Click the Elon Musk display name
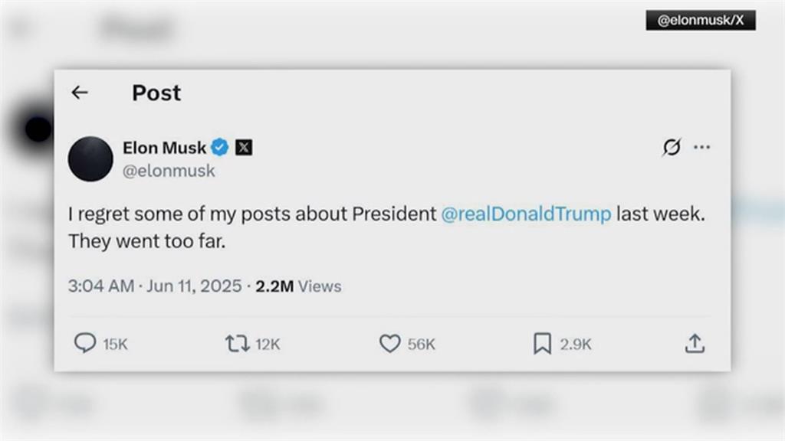The width and height of the screenshot is (785, 441). coord(165,147)
